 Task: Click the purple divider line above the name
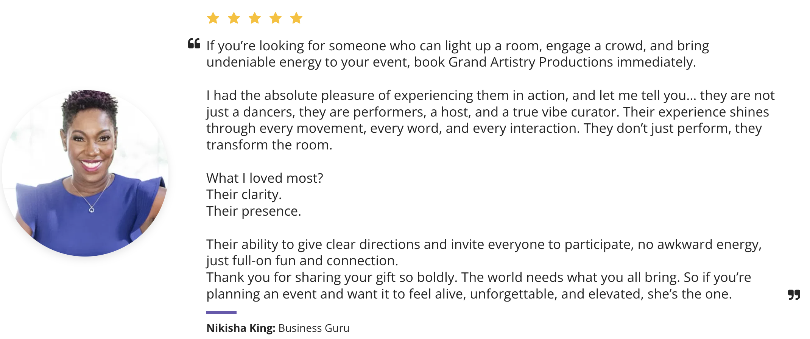point(221,313)
